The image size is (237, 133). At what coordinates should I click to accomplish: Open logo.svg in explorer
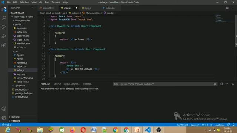click(21, 74)
